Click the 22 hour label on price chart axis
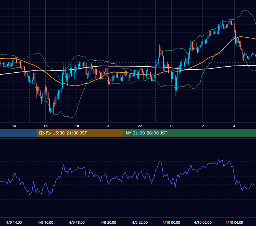Viewport: 256px width, 226px height. pos(140,126)
